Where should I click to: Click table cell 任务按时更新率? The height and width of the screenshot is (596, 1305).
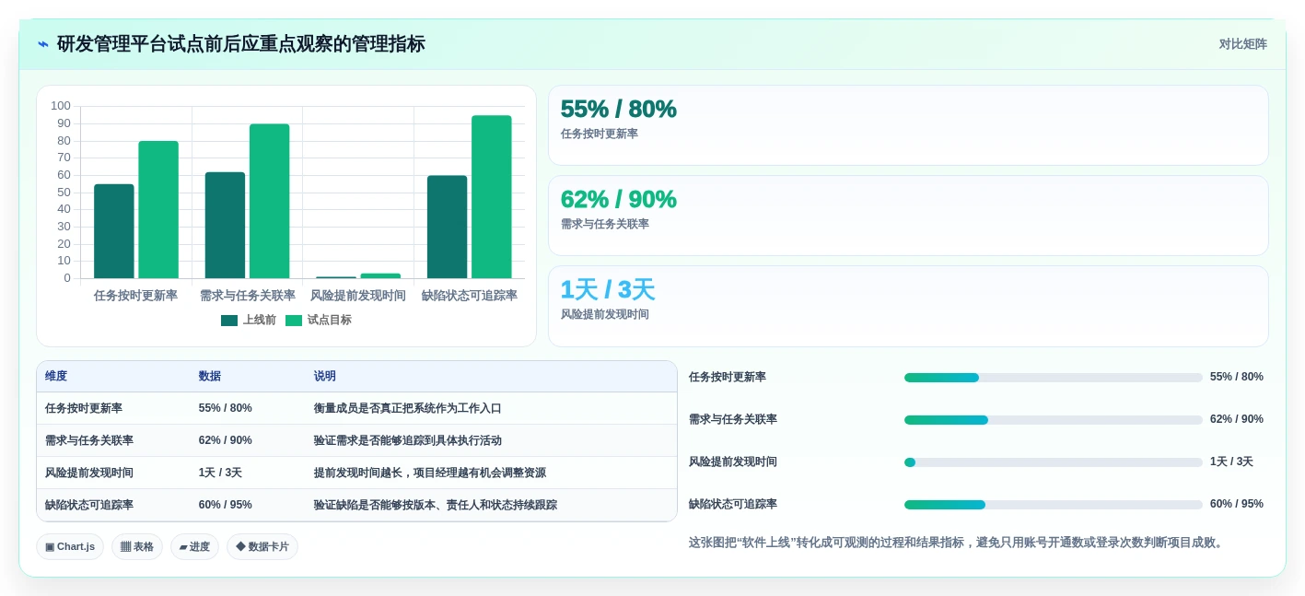pos(84,408)
